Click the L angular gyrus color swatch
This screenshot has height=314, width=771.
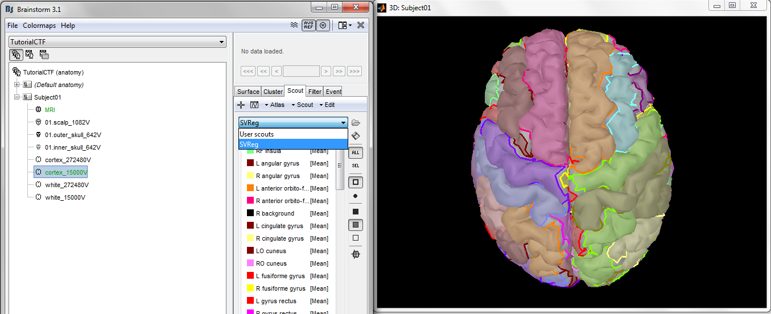click(x=250, y=163)
